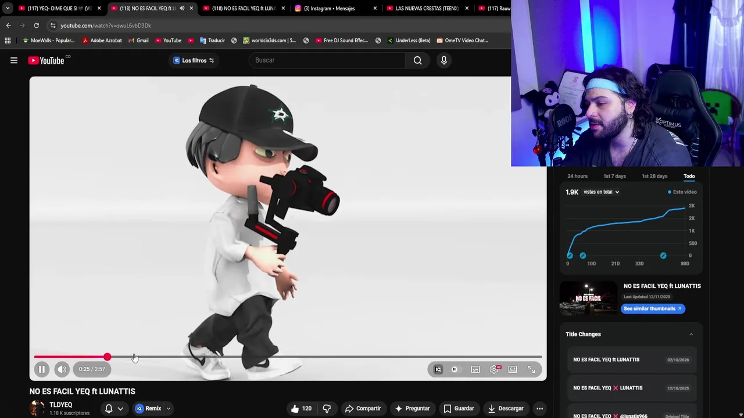Like the video with 120 likes
This screenshot has width=744, height=418.
coord(301,409)
